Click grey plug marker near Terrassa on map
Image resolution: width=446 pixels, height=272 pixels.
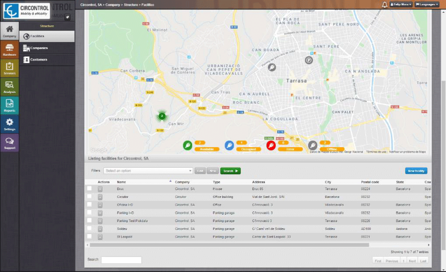pos(272,67)
